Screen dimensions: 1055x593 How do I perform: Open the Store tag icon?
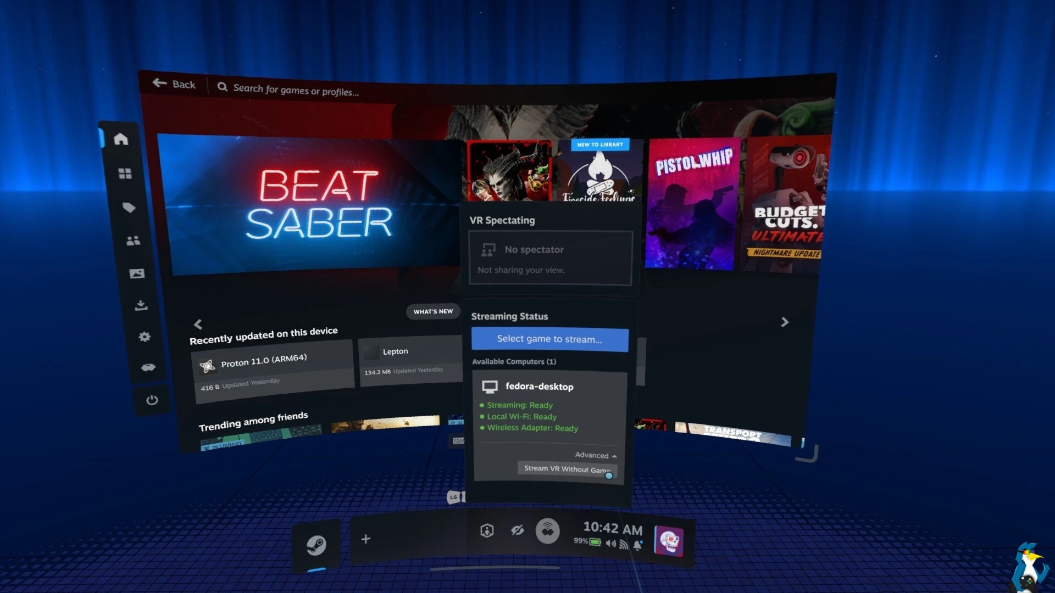tap(129, 208)
